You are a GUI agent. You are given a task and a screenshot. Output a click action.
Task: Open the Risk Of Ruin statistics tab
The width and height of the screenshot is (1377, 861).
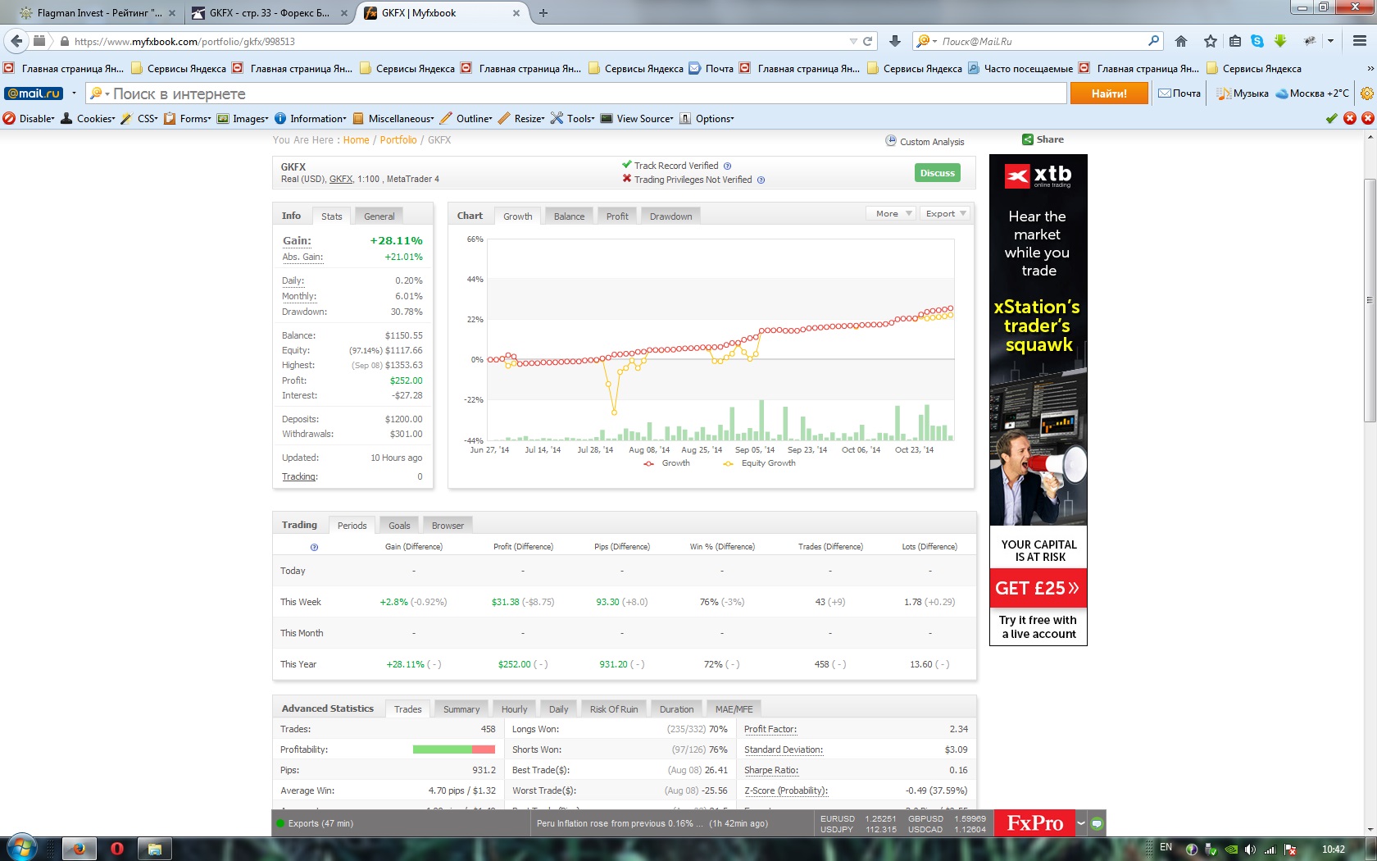tap(613, 709)
